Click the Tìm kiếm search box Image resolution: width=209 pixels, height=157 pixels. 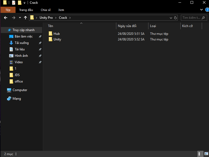pyautogui.click(x=191, y=18)
